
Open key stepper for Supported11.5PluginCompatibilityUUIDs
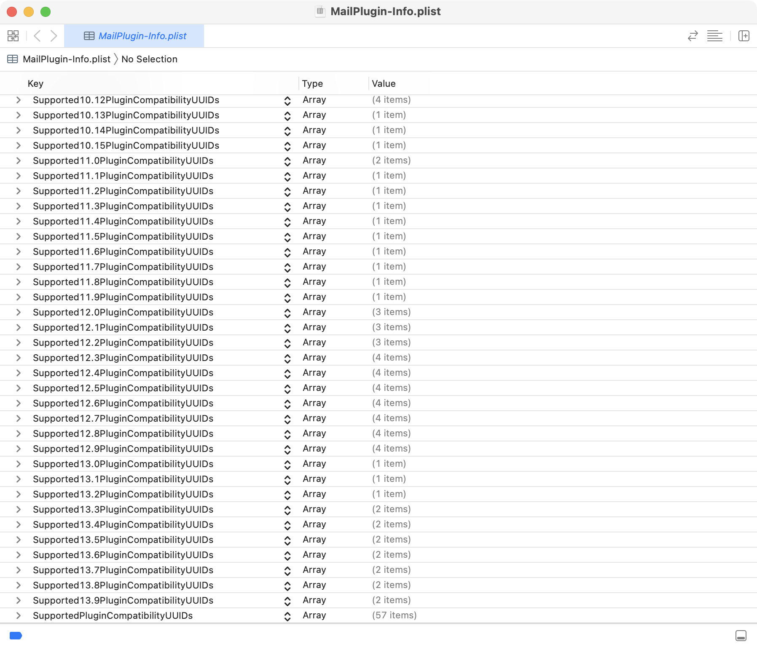[x=287, y=237]
